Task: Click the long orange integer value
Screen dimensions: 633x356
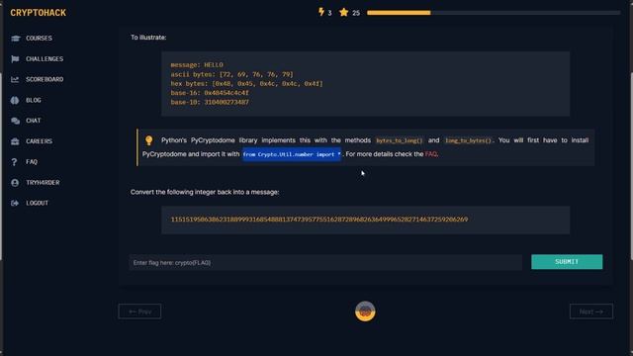Action: point(319,220)
